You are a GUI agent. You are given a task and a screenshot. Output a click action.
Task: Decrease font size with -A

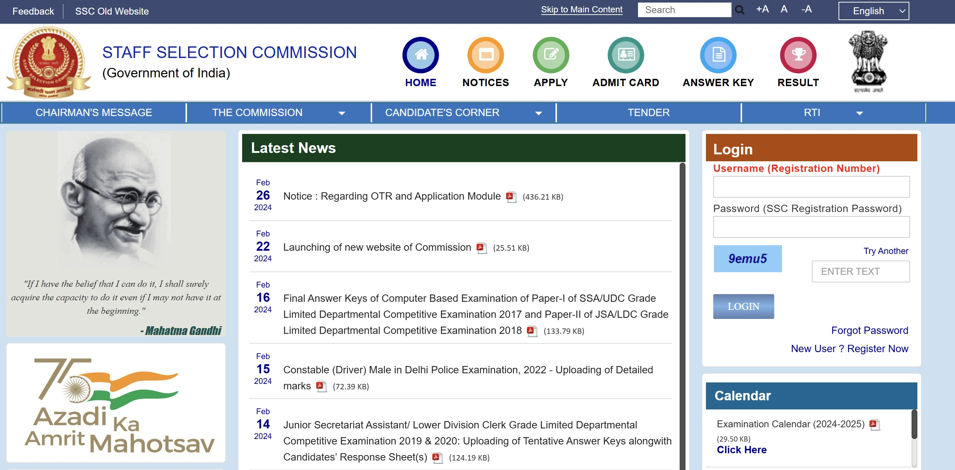click(806, 9)
